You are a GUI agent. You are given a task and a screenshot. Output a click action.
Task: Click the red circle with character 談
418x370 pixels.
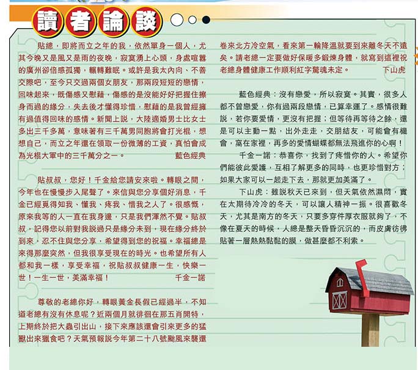coord(146,22)
